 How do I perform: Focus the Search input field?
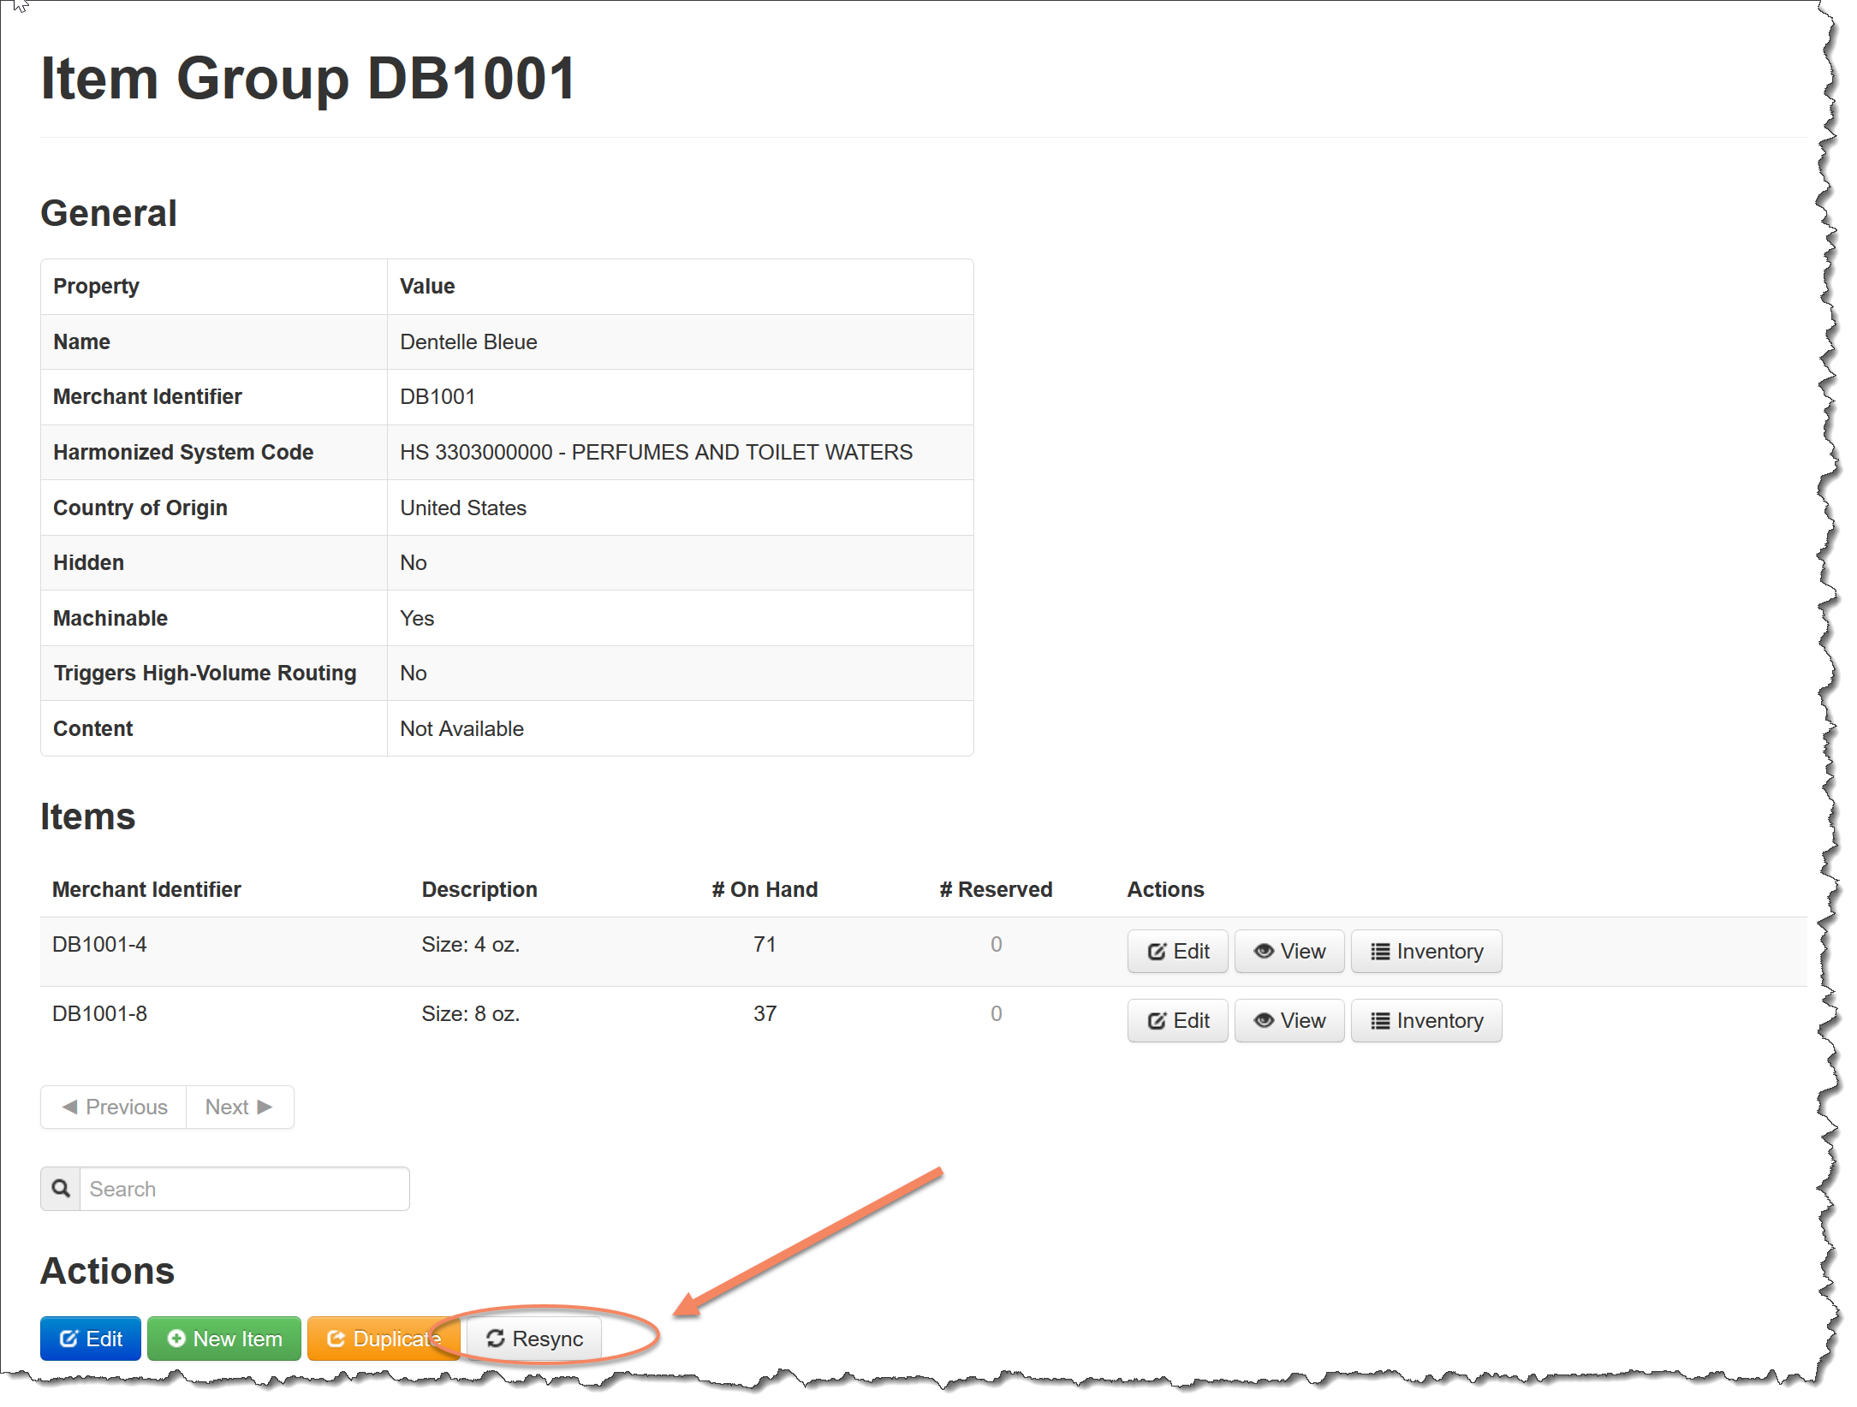coord(244,1189)
